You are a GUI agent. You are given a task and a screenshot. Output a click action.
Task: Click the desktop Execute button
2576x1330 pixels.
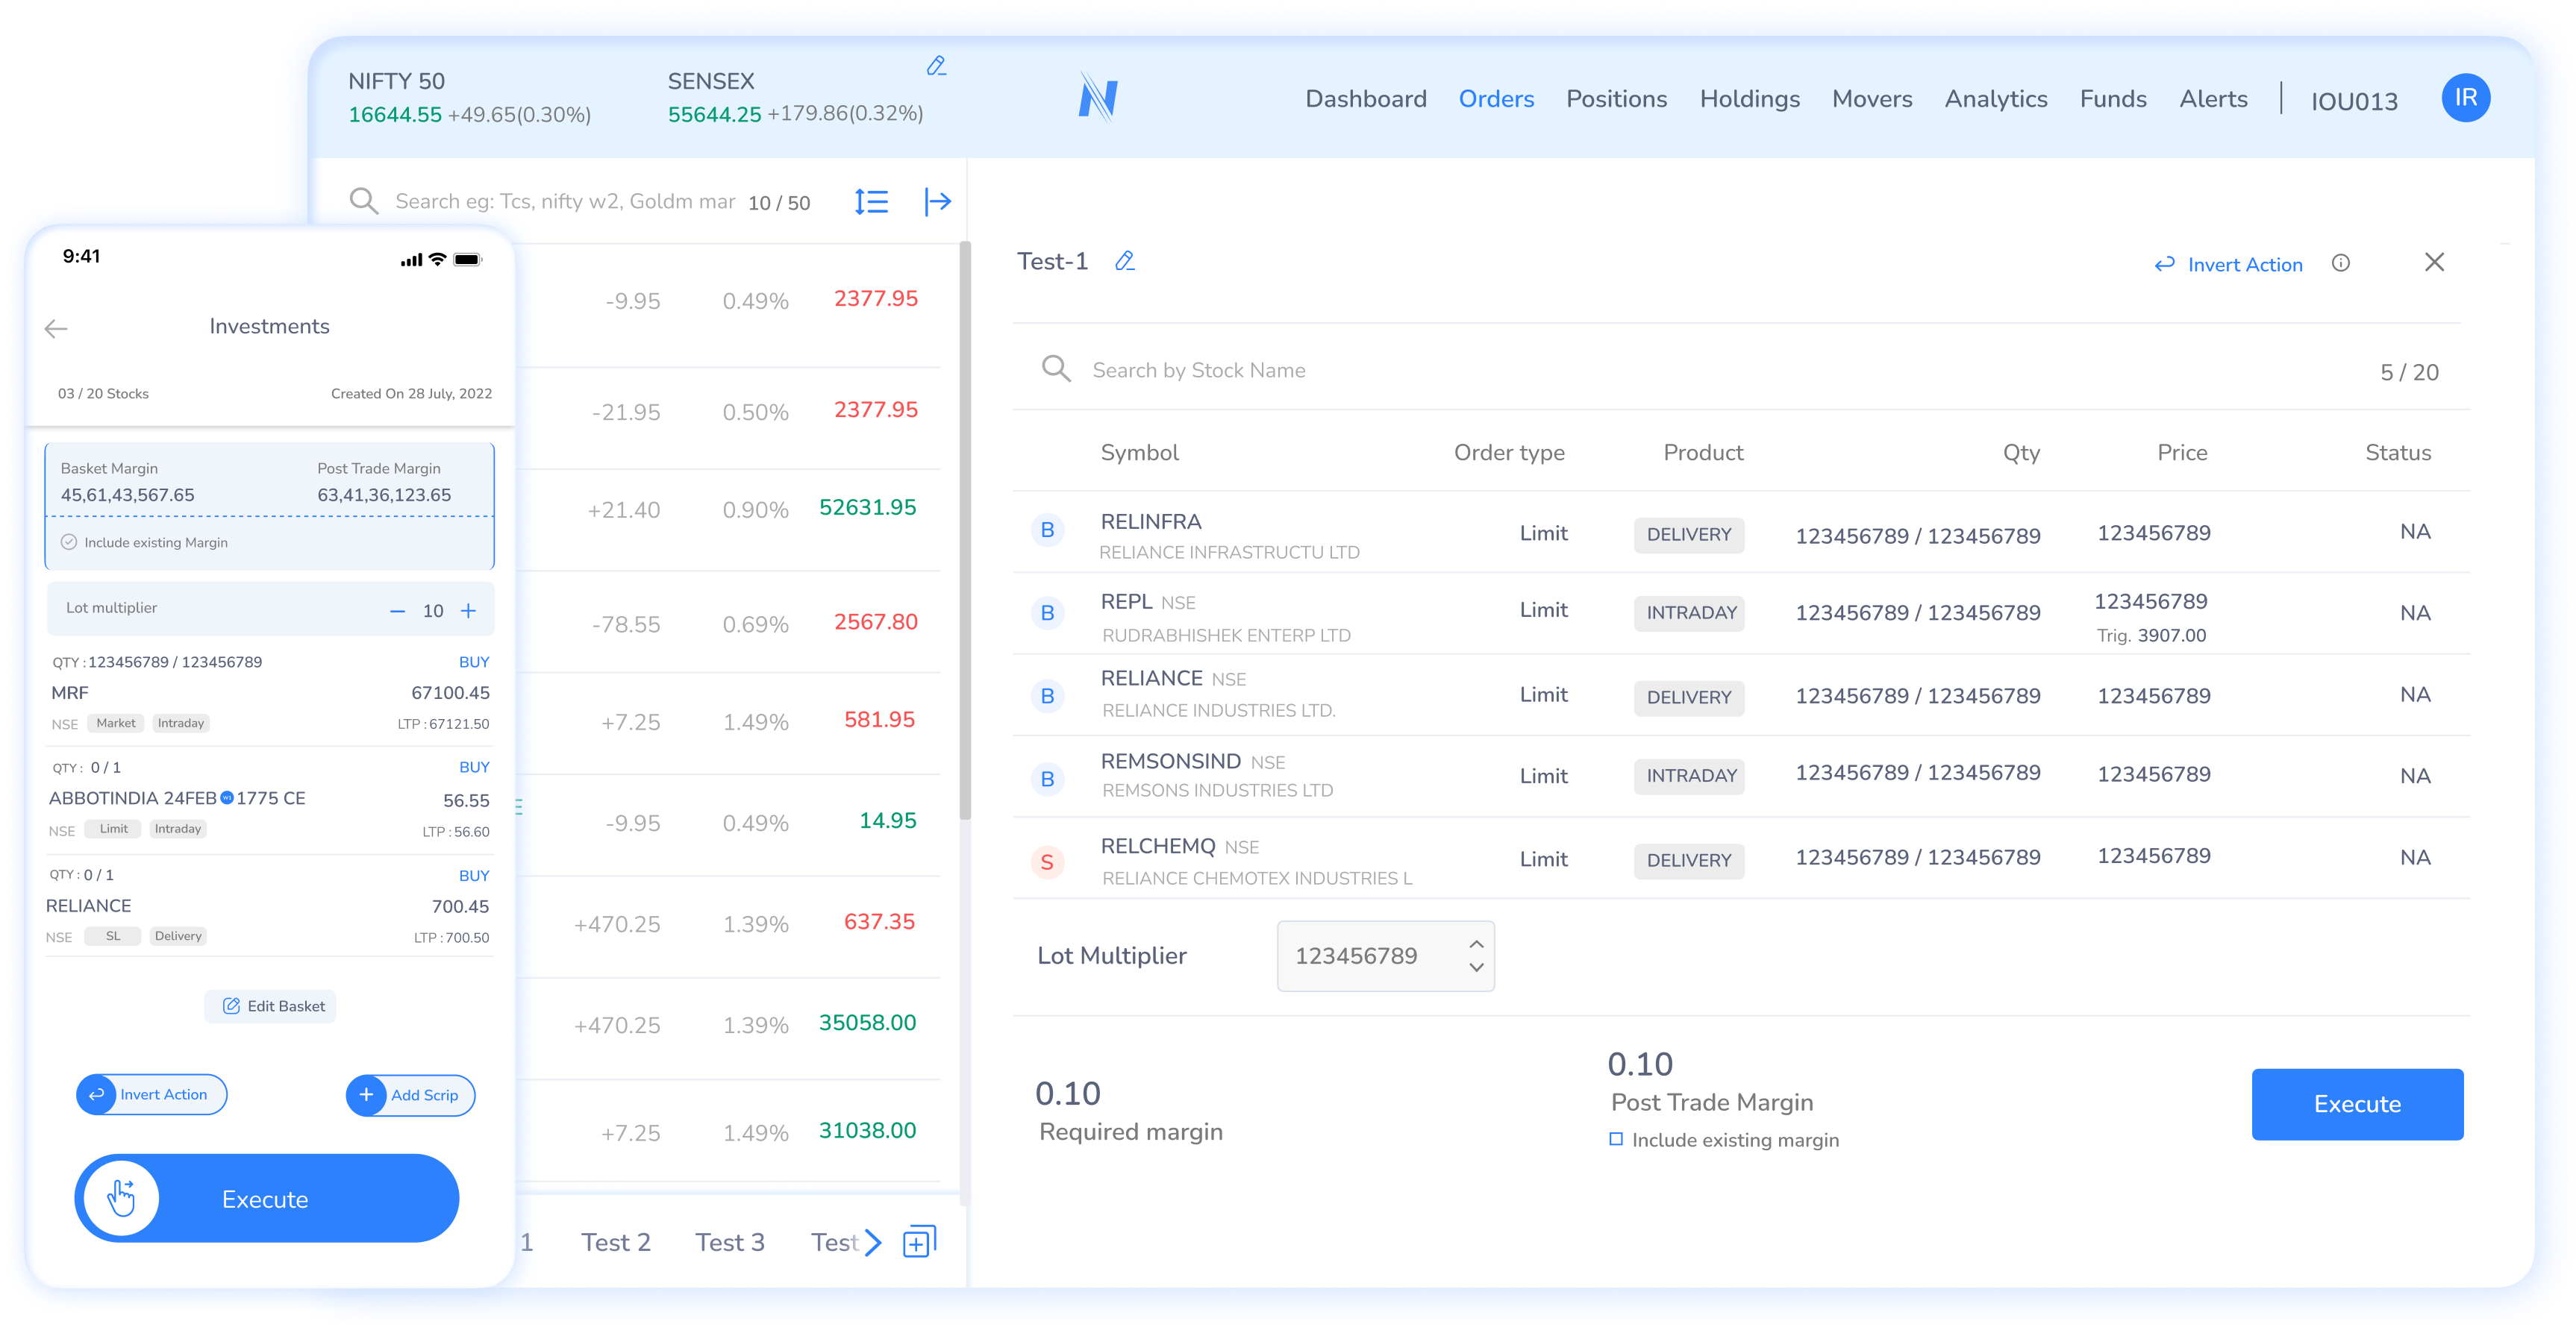point(2356,1104)
